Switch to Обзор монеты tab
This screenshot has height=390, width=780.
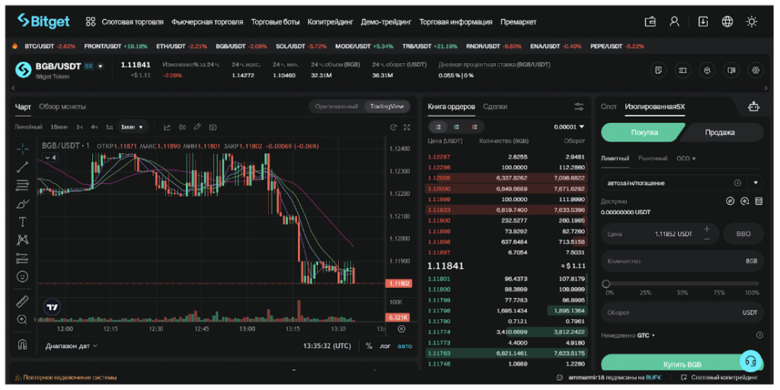coord(62,107)
